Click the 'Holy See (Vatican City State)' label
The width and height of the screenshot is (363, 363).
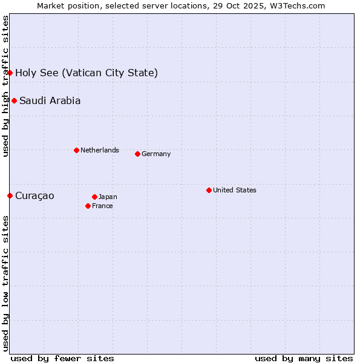[87, 73]
